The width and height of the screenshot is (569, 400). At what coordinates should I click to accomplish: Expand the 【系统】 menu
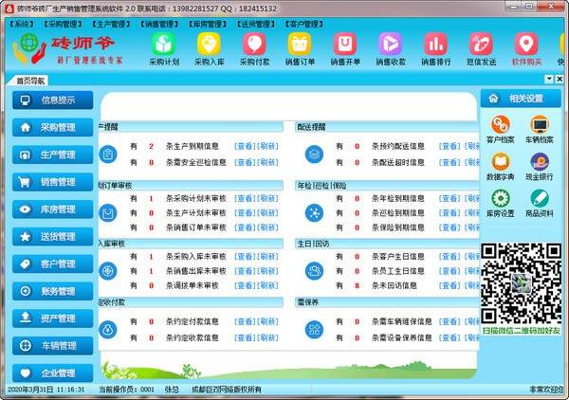coord(21,22)
